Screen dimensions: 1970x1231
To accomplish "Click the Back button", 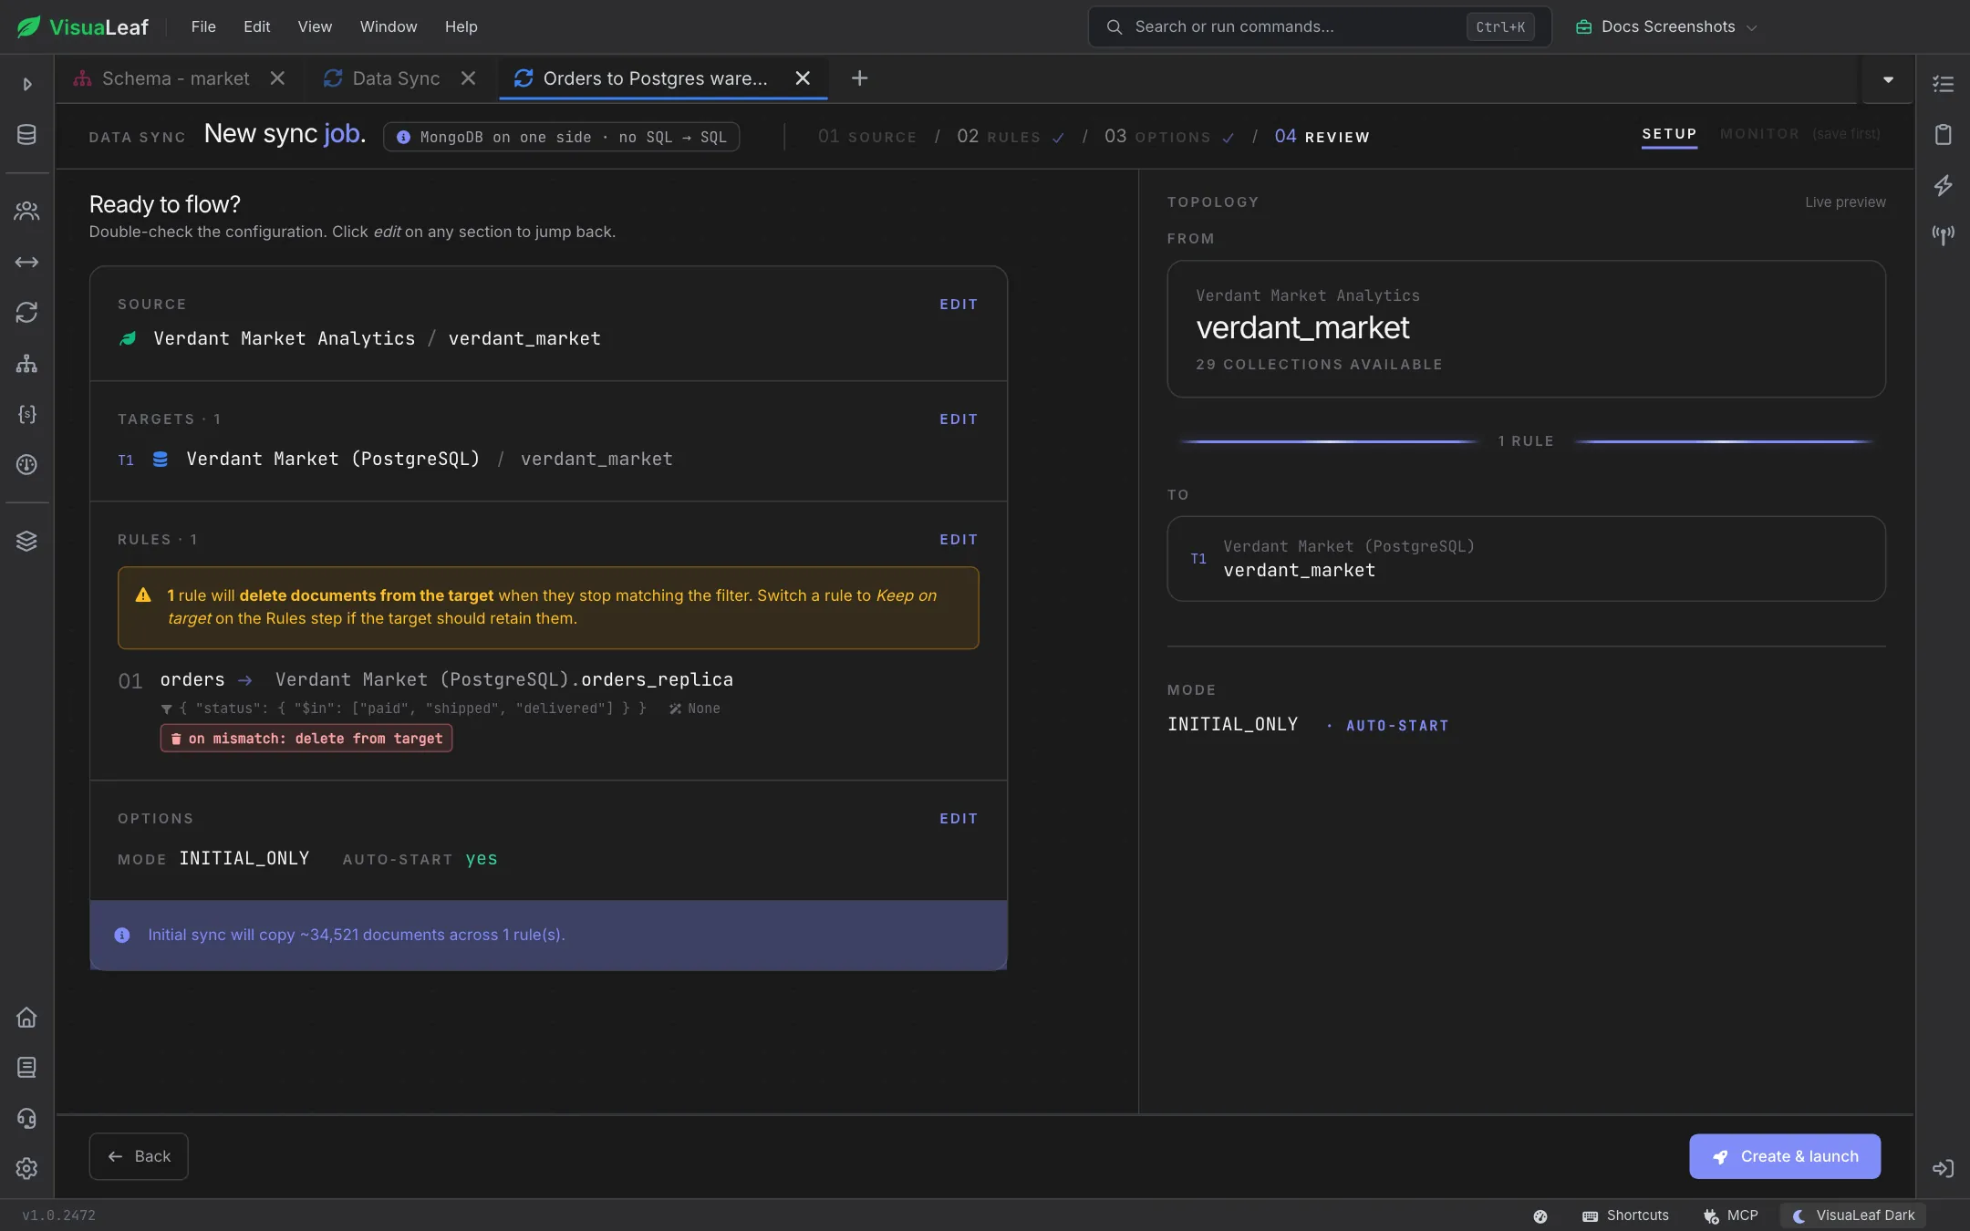I will (x=139, y=1156).
